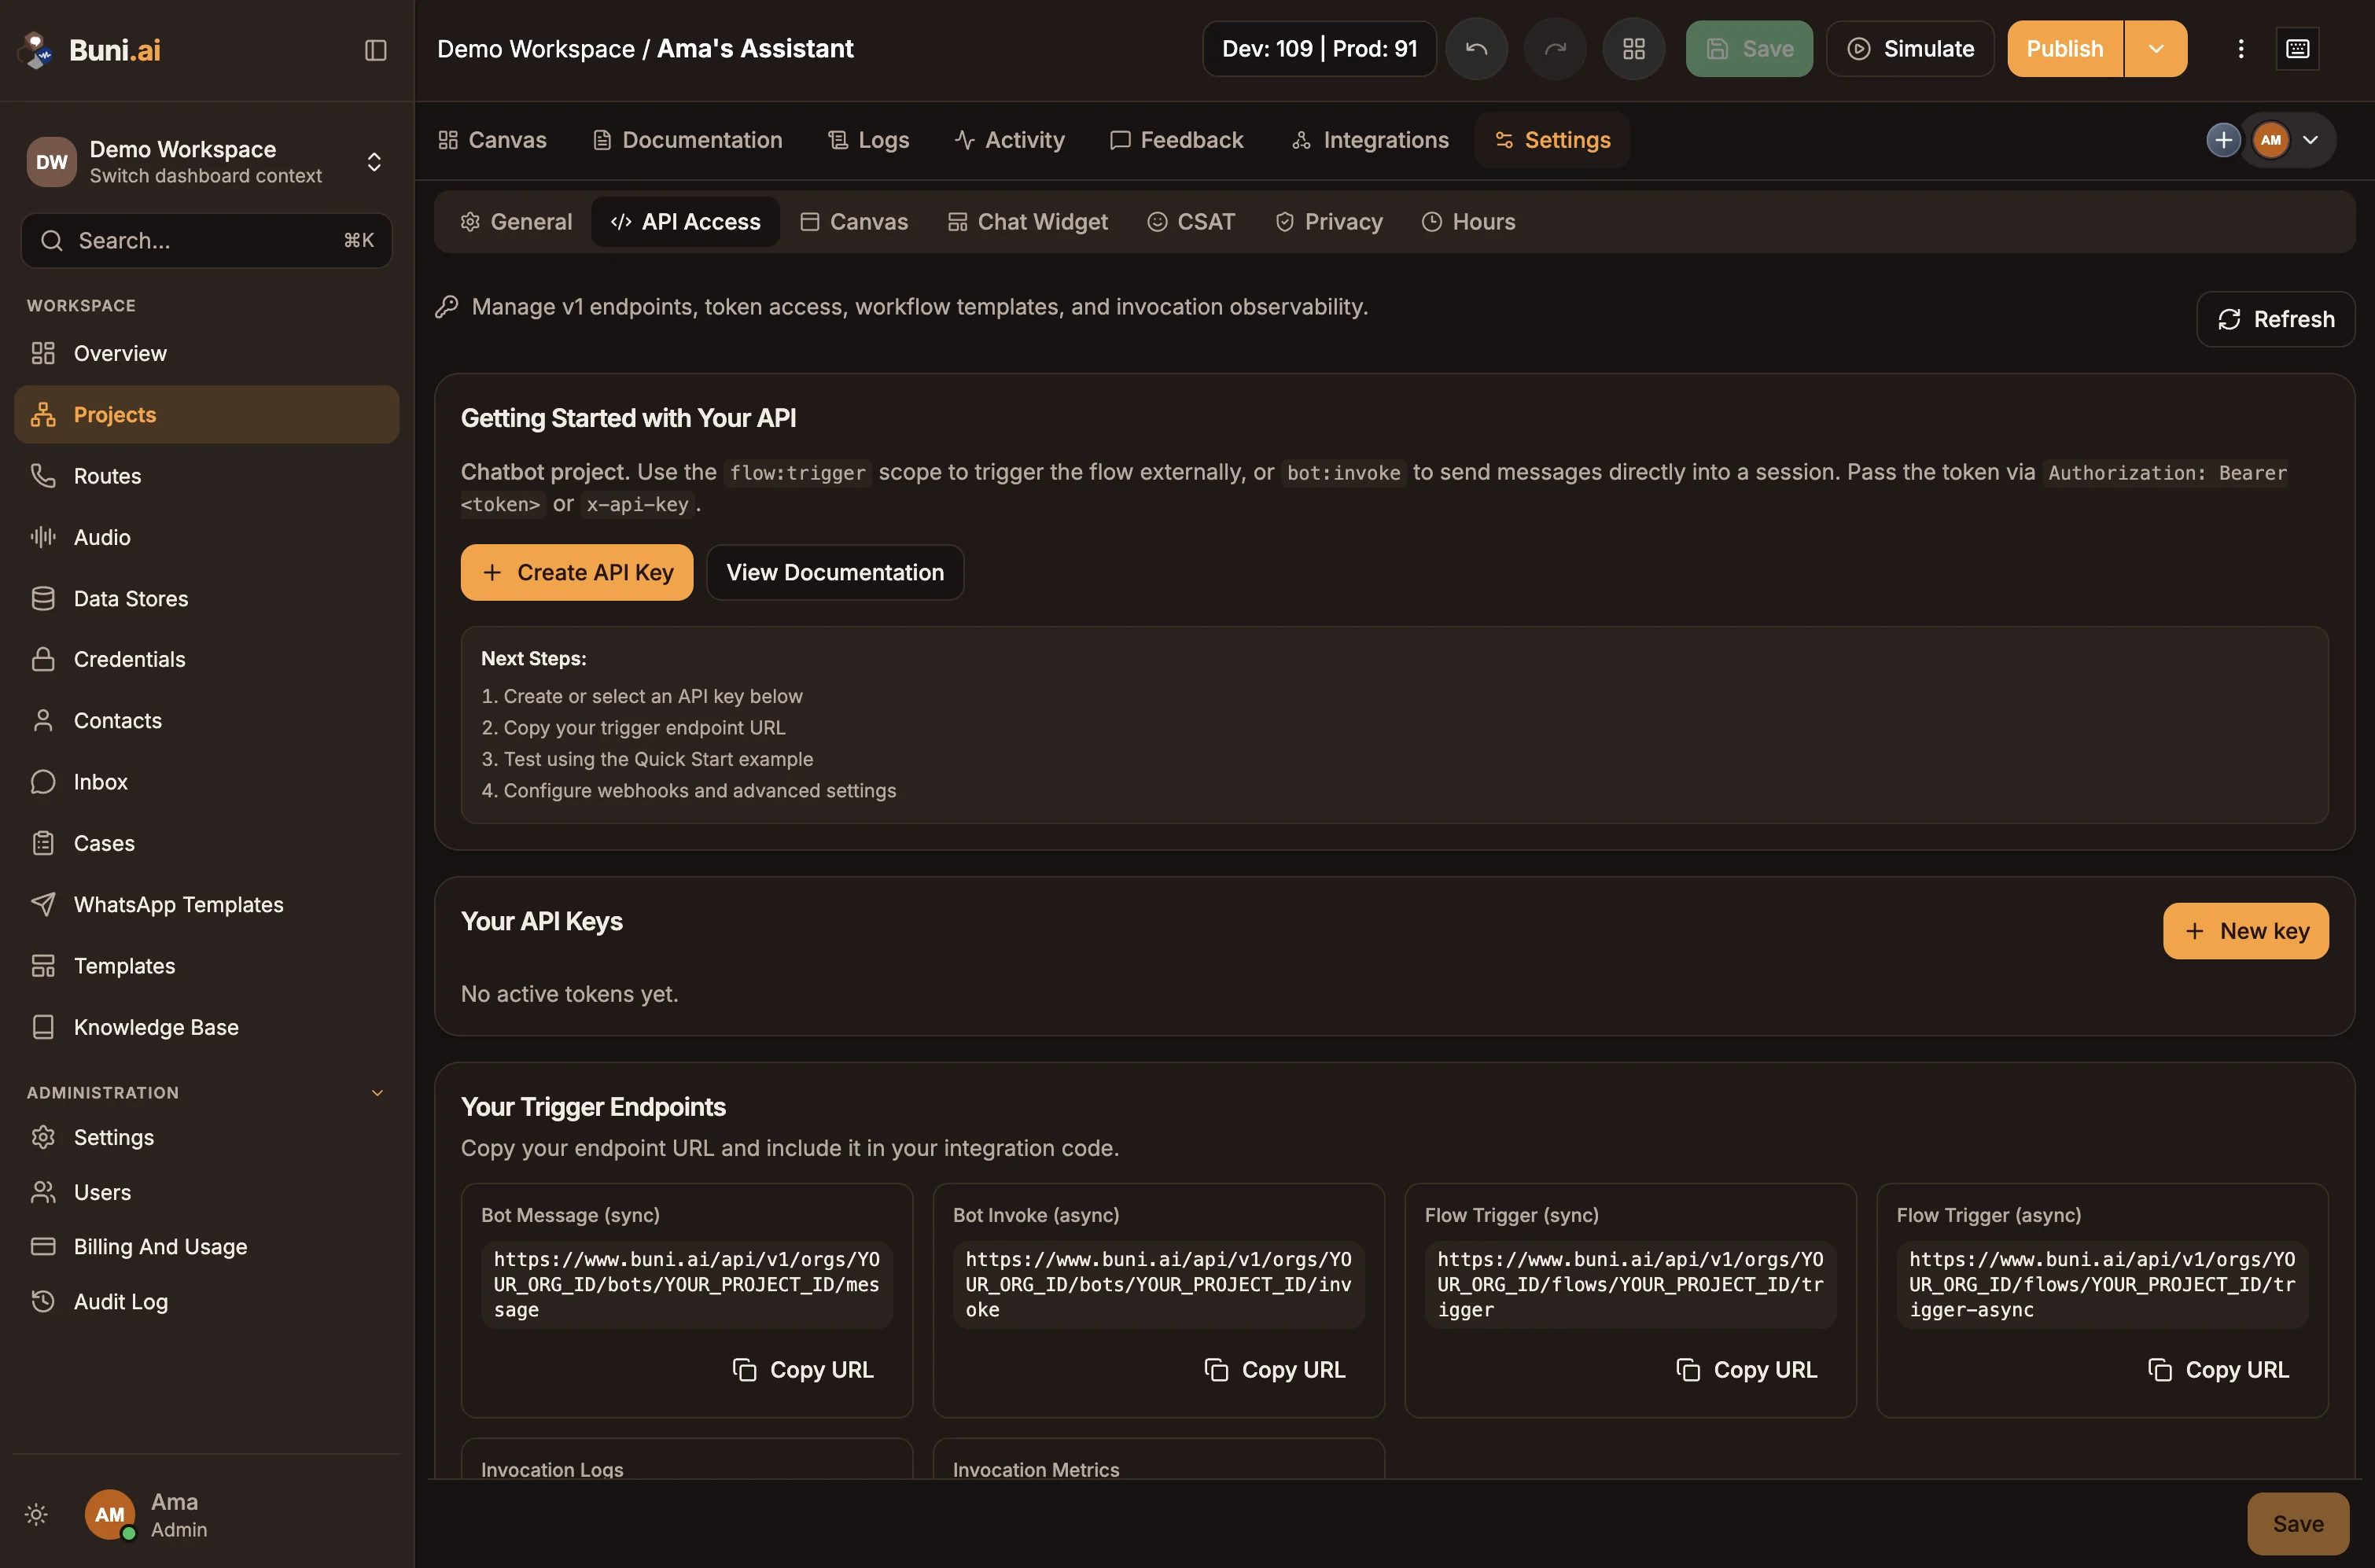Screen dimensions: 2375x1568
Task: Open Cases in the sidebar
Action: (x=207, y=843)
